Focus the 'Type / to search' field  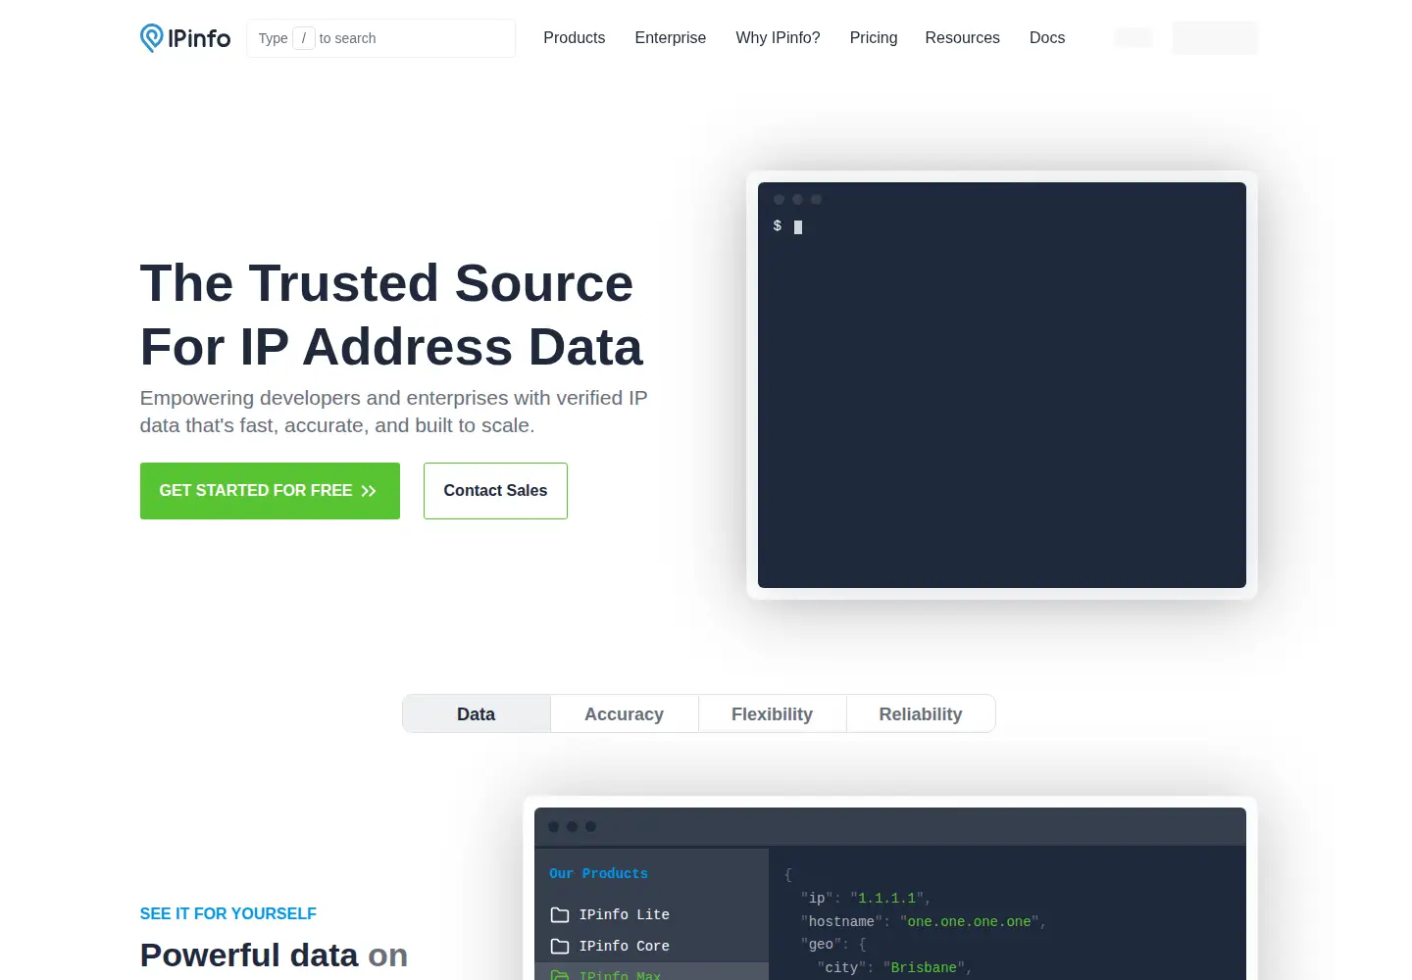[381, 38]
